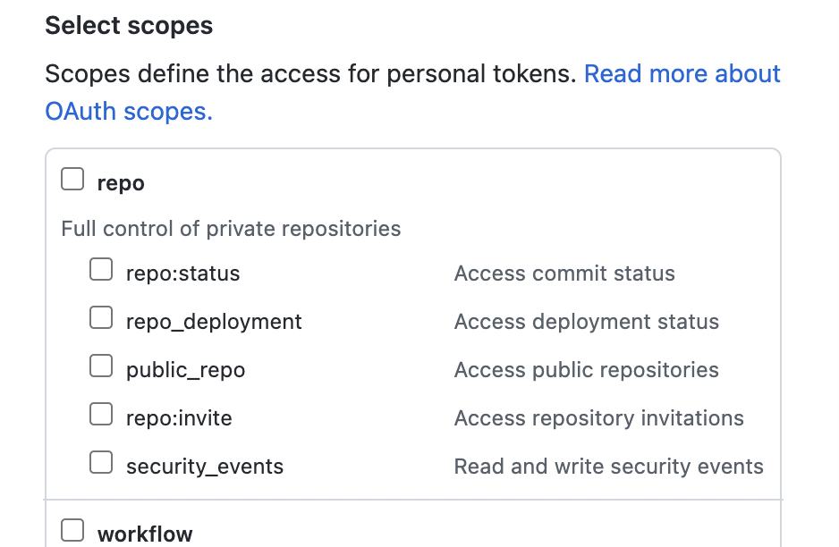The height and width of the screenshot is (547, 839).
Task: Click the repo_deployment label text
Action: coord(214,322)
